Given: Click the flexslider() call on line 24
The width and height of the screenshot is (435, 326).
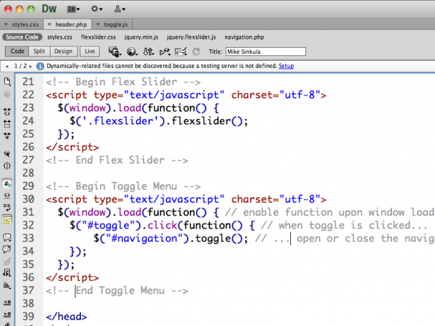Looking at the screenshot, I should tap(206, 121).
